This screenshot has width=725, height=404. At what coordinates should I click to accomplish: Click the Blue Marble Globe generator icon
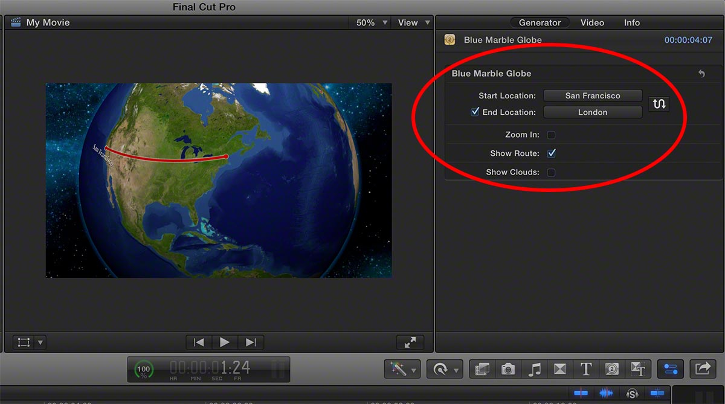click(449, 40)
